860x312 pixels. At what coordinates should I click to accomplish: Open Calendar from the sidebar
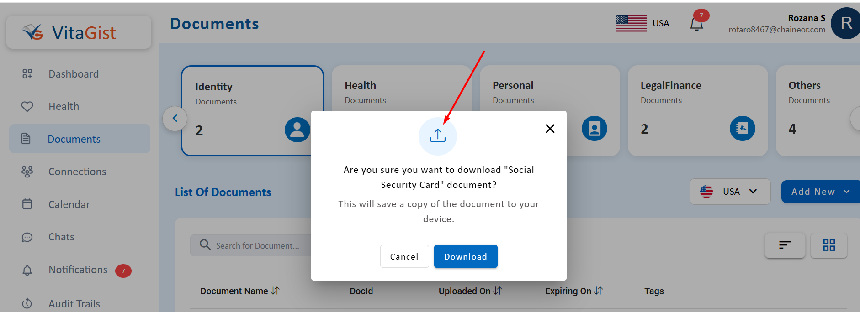pyautogui.click(x=69, y=204)
